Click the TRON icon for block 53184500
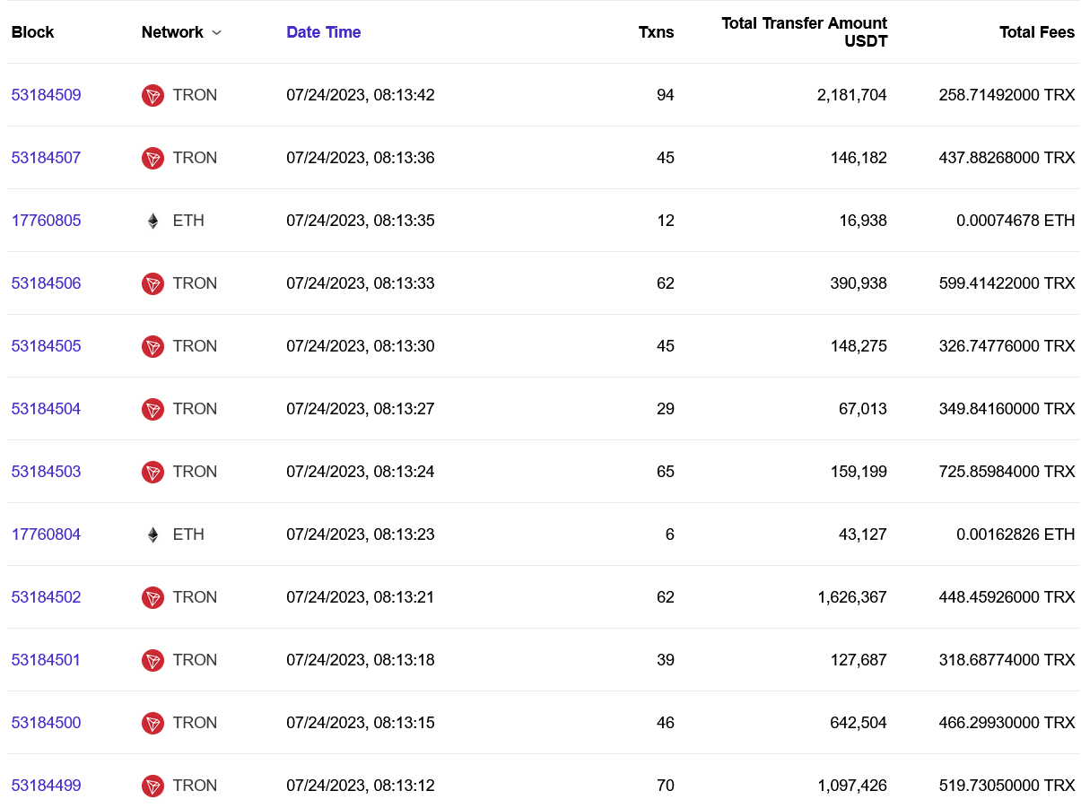 click(153, 723)
